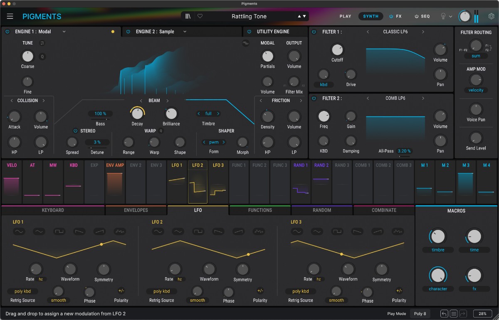Viewport: 499px width, 320px height.
Task: Toggle the Stereo section power switch
Action: (x=75, y=131)
